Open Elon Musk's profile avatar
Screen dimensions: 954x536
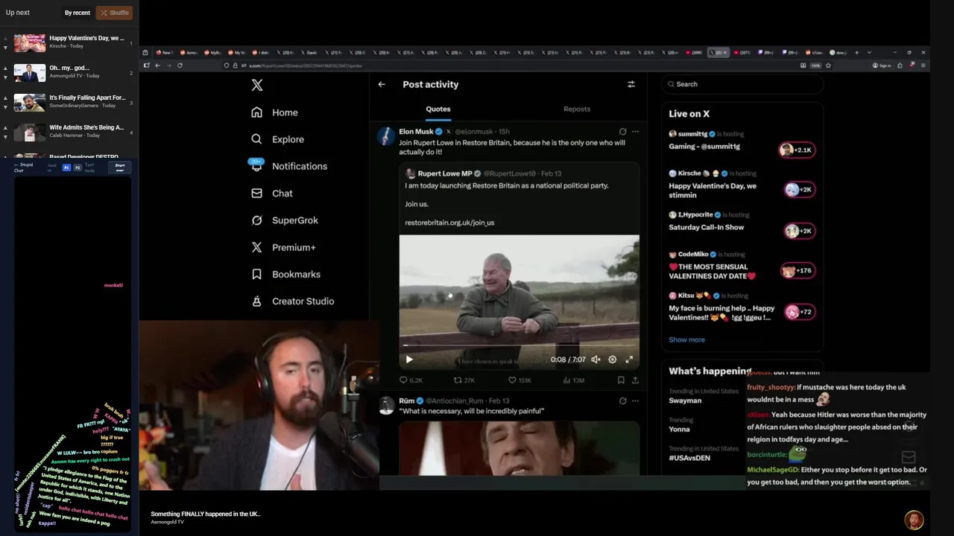385,136
